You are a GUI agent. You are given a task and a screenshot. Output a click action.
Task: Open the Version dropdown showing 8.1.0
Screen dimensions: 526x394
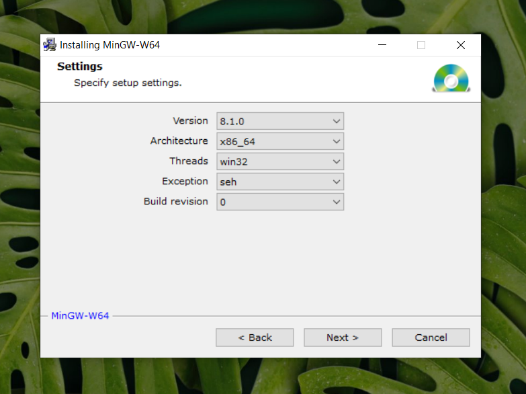(x=280, y=121)
